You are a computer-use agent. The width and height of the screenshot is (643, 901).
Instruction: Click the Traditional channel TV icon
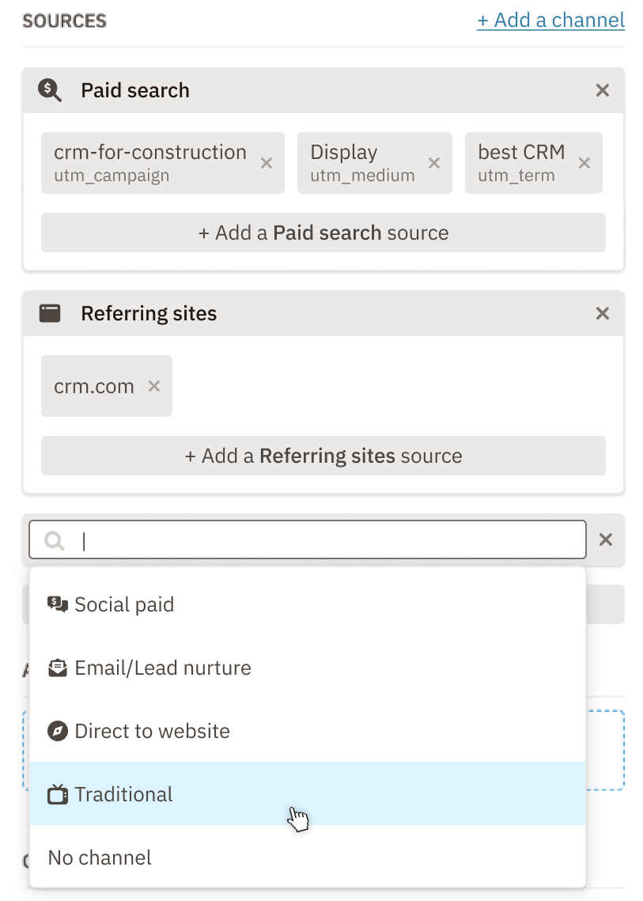click(x=56, y=793)
